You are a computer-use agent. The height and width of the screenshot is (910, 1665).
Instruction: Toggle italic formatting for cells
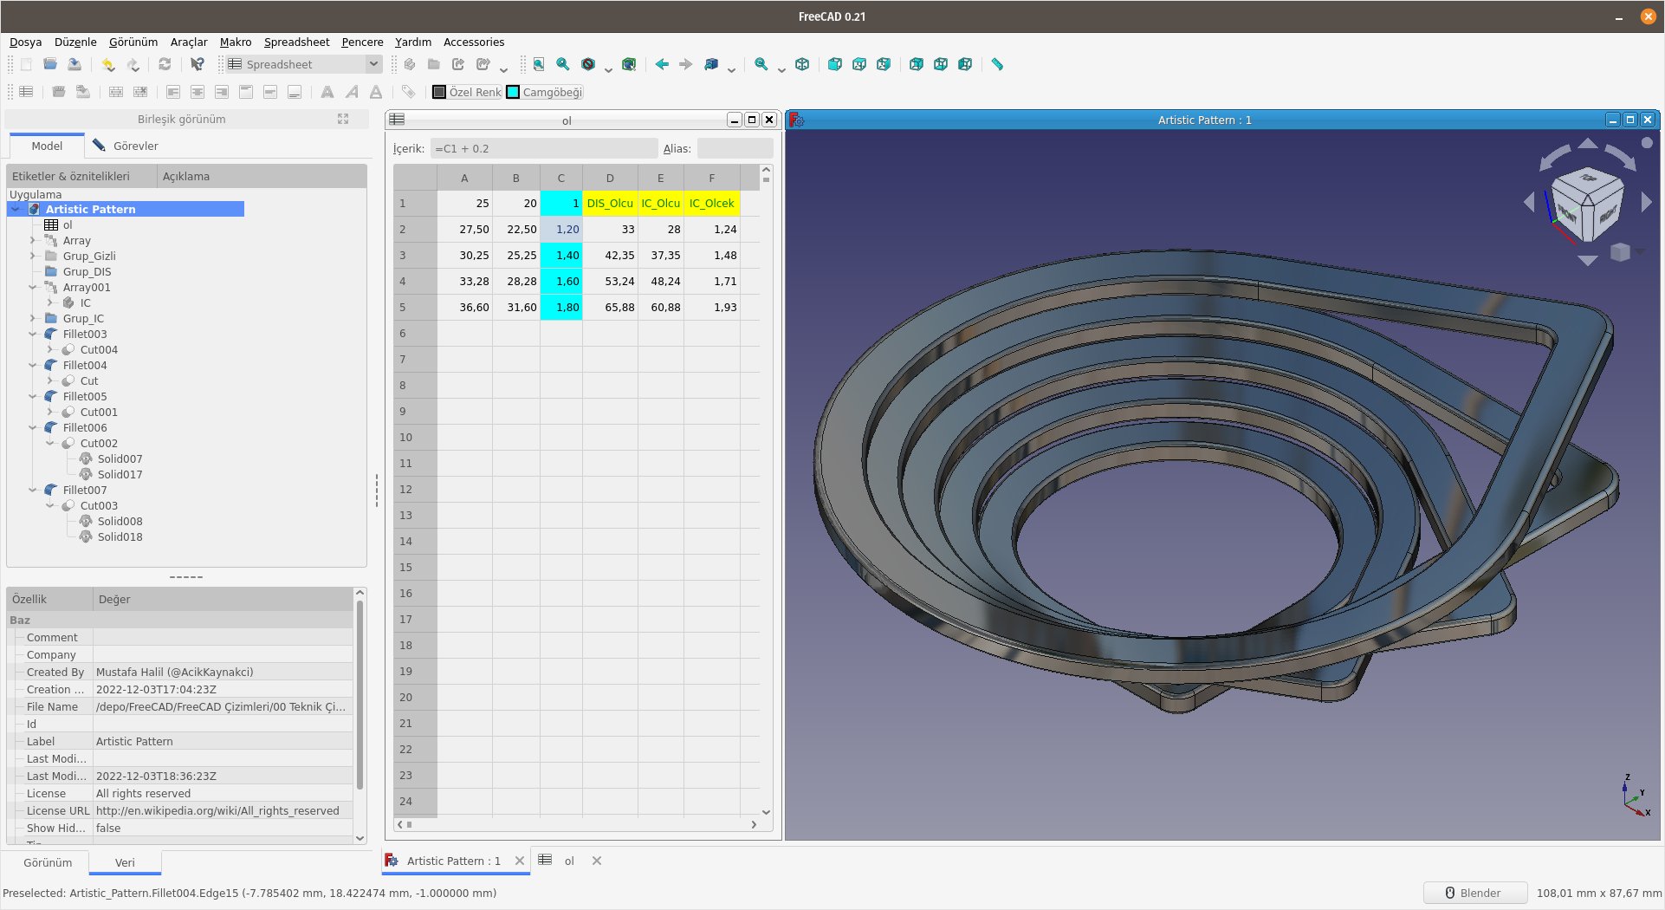[351, 91]
